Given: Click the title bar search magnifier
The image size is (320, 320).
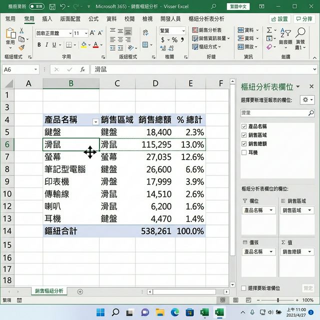Looking at the screenshot, I should [213, 6].
